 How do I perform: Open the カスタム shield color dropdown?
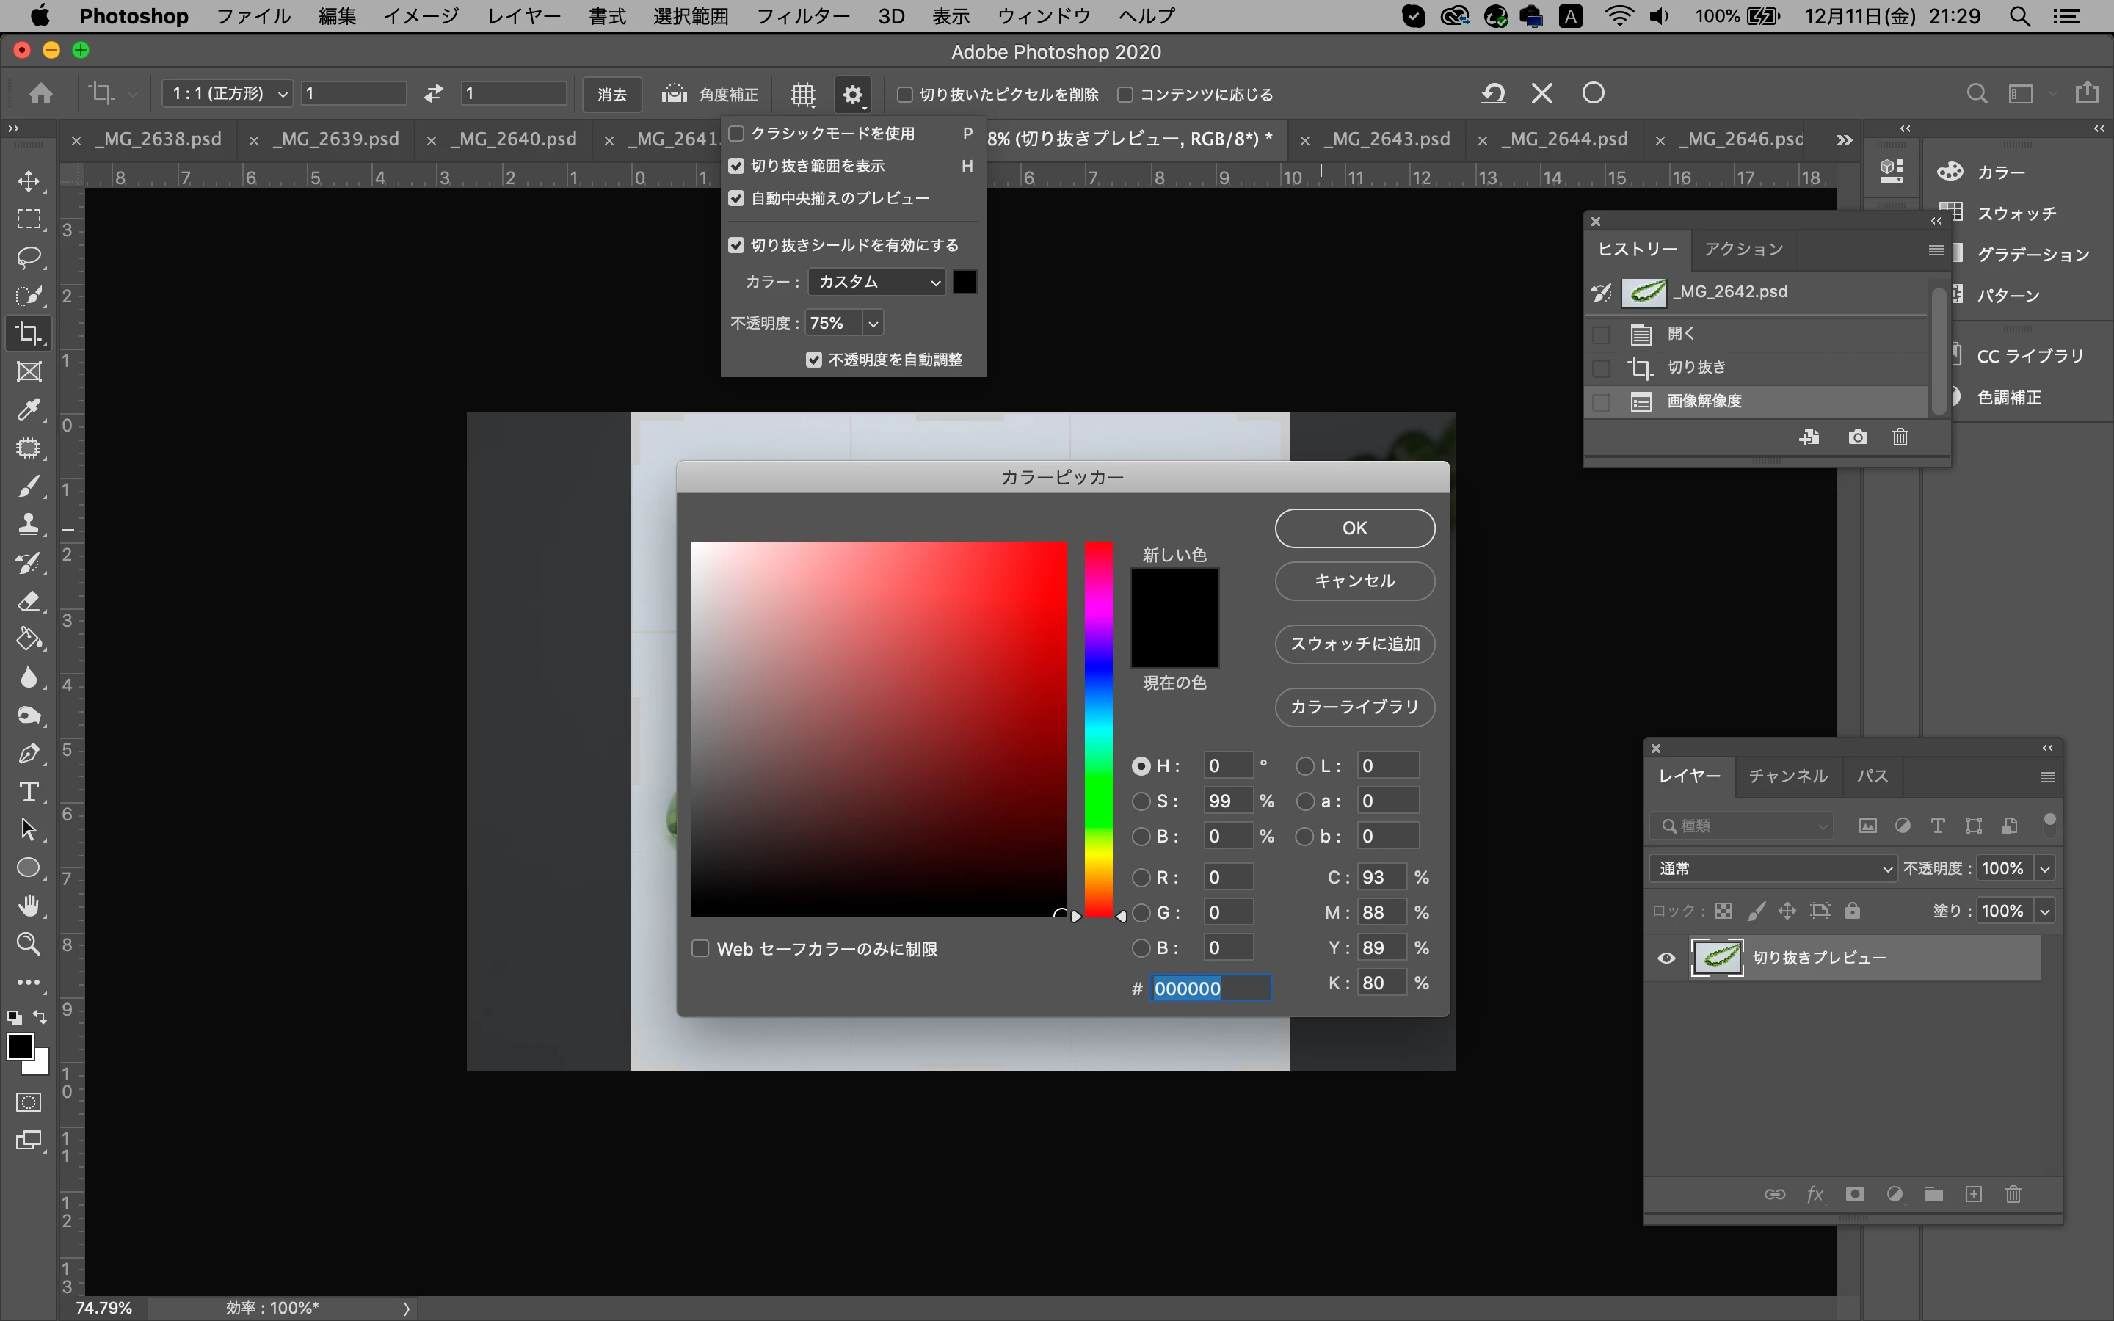tap(877, 283)
